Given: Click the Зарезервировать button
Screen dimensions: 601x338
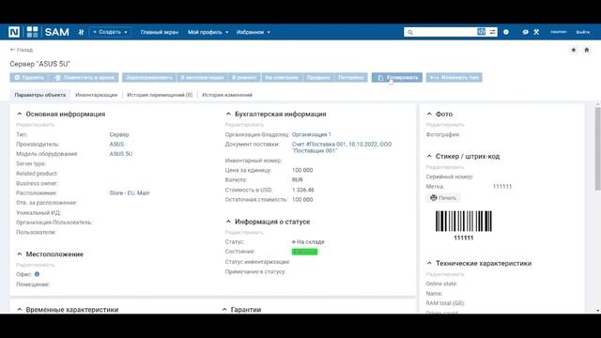Looking at the screenshot, I should [x=149, y=77].
